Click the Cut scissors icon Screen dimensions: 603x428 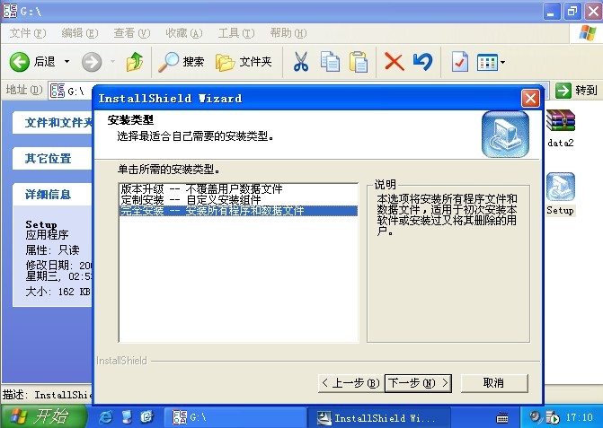pyautogui.click(x=301, y=62)
